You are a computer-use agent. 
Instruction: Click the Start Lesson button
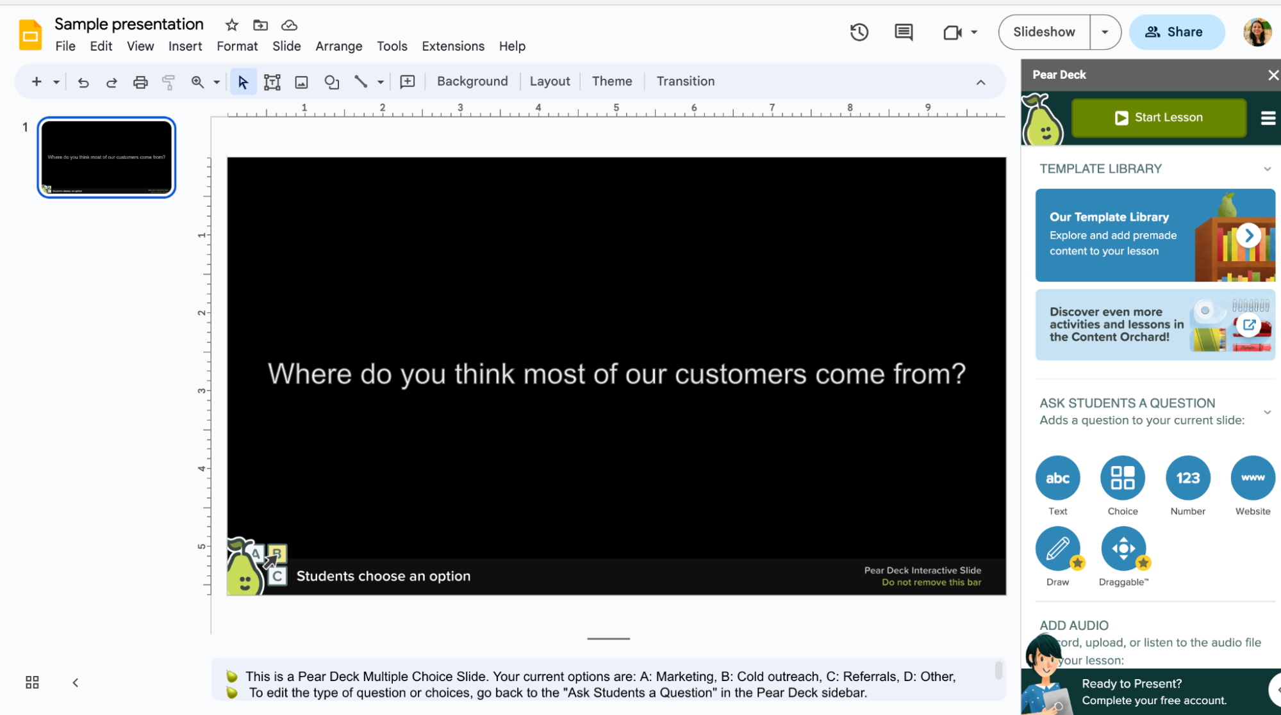tap(1158, 118)
